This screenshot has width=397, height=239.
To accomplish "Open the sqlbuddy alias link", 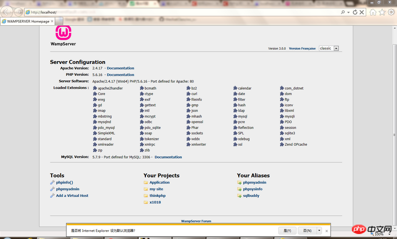I will click(x=251, y=195).
